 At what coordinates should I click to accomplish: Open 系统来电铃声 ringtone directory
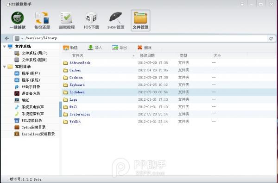[x=29, y=107]
